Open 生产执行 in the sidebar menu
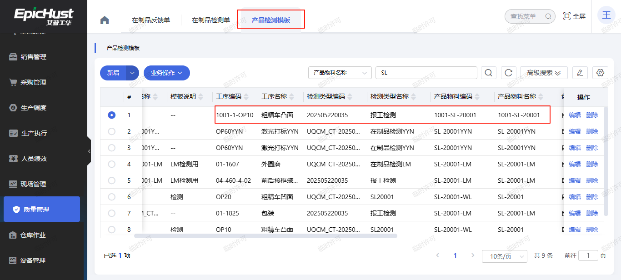The height and width of the screenshot is (280, 621). [x=34, y=133]
